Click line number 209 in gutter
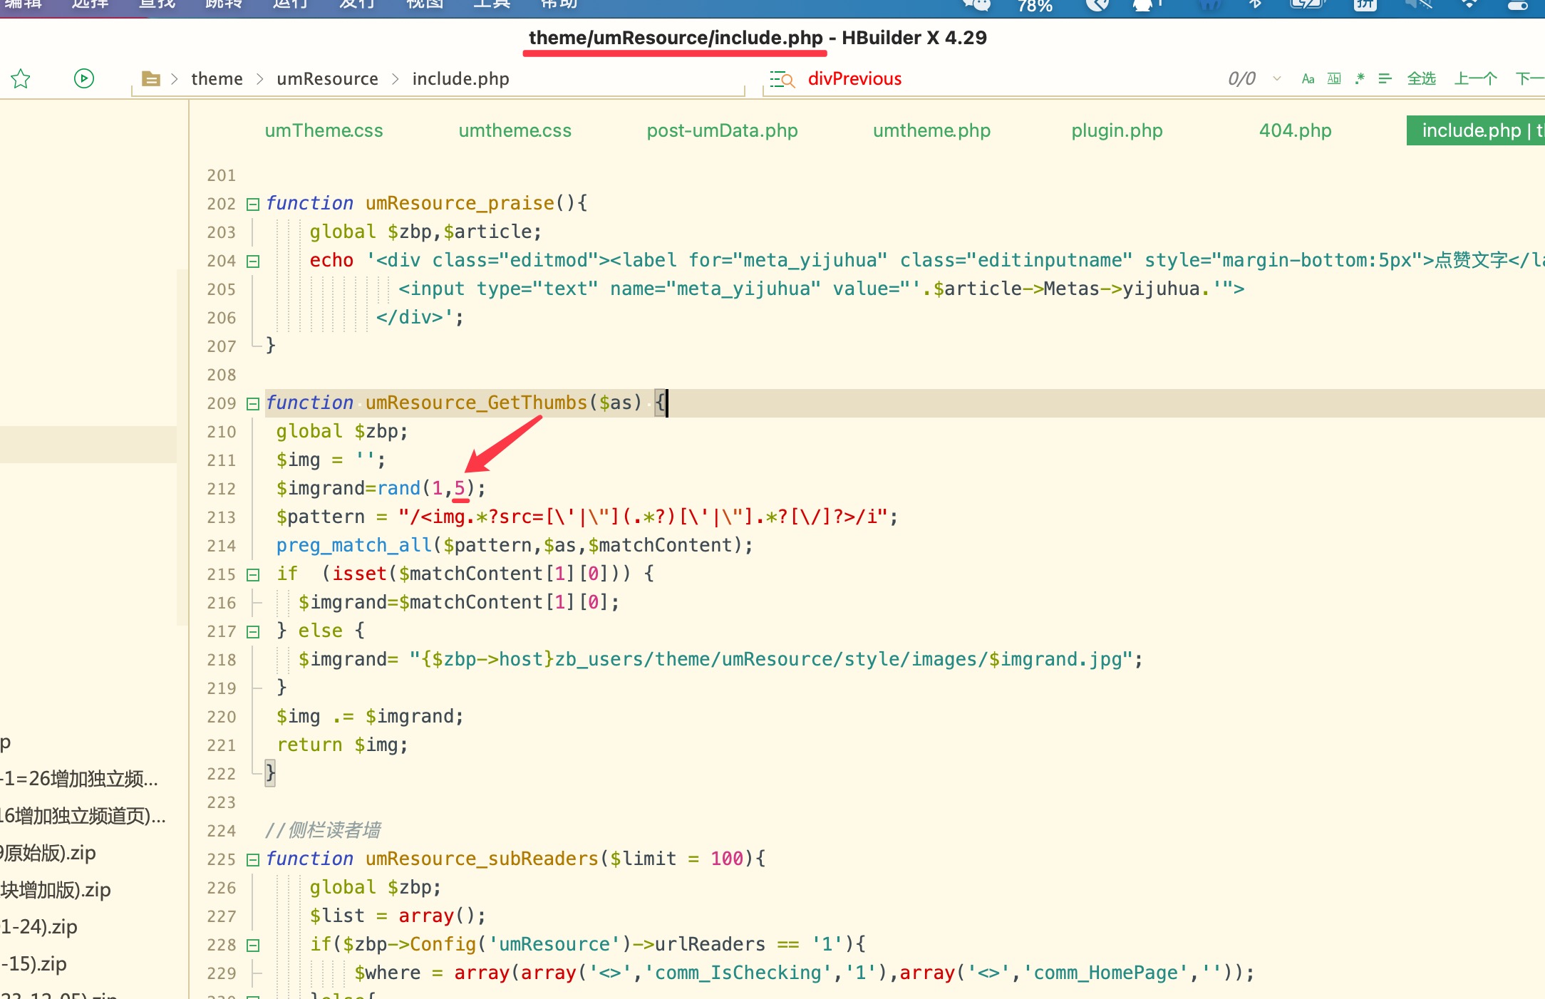The image size is (1545, 999). [221, 403]
